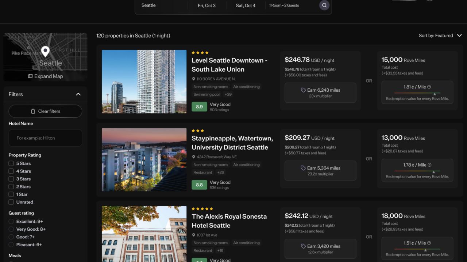Click location pin next to 110 Boren Avenue
The width and height of the screenshot is (467, 262).
tap(194, 79)
